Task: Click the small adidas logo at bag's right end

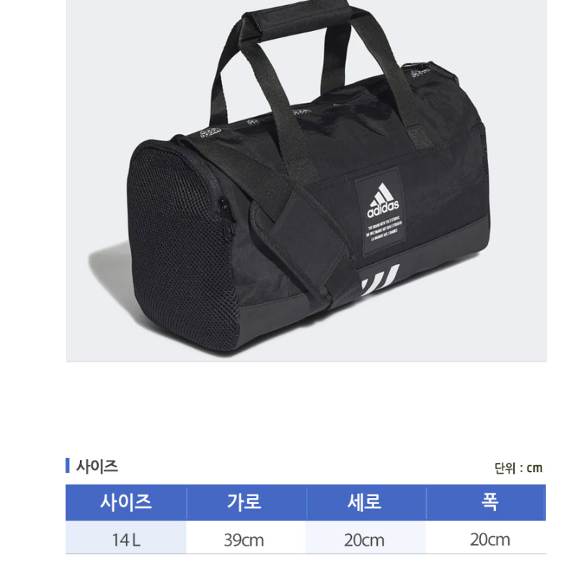Action: [419, 73]
